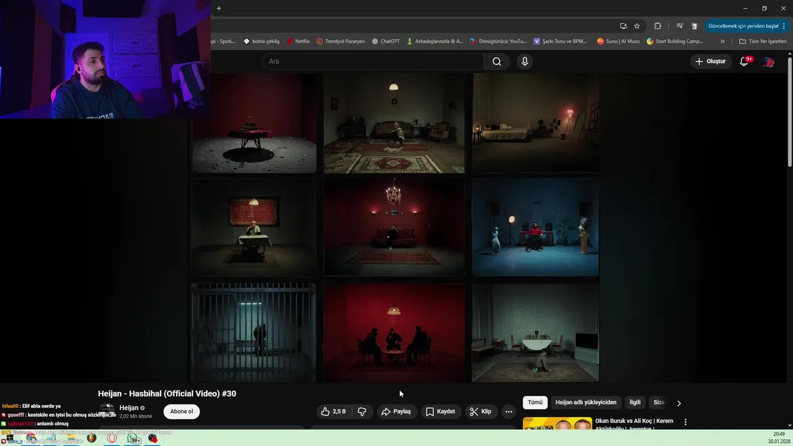Open the 'Tüm Yer İşaretleri' bookmarks folder

(763, 42)
